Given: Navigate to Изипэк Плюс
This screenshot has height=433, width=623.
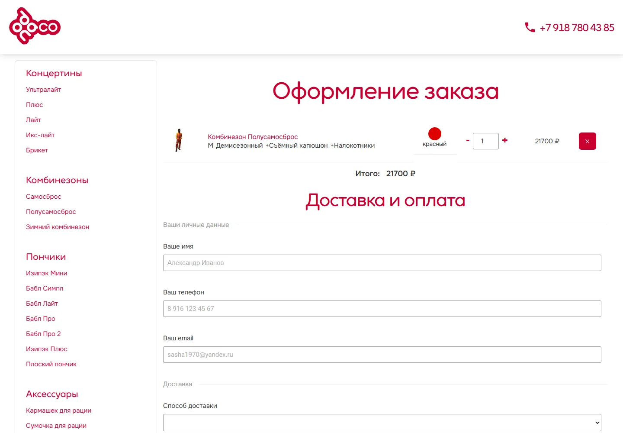Looking at the screenshot, I should pyautogui.click(x=46, y=349).
